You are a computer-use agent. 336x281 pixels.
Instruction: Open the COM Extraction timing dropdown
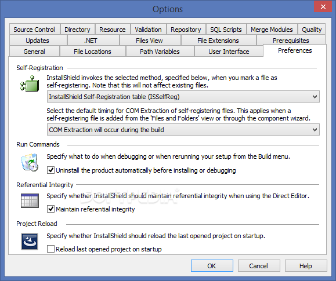pyautogui.click(x=183, y=130)
